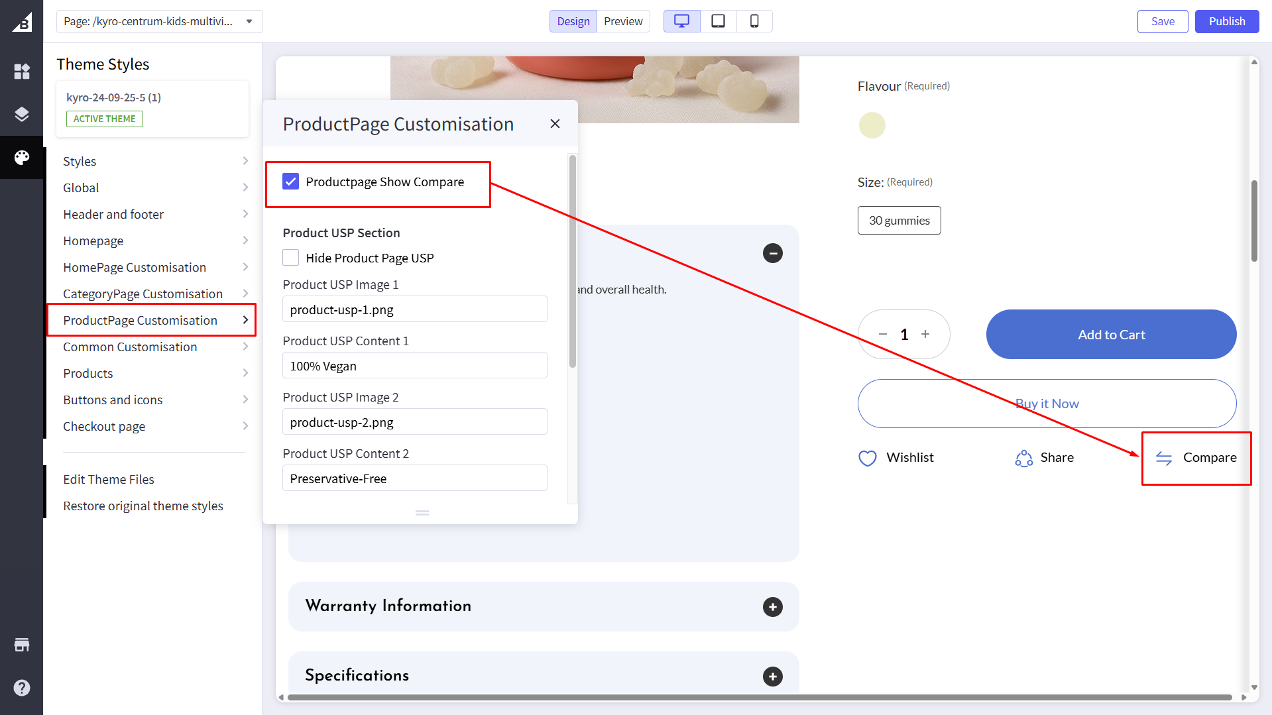
Task: Switch to tablet viewport icon
Action: [x=718, y=21]
